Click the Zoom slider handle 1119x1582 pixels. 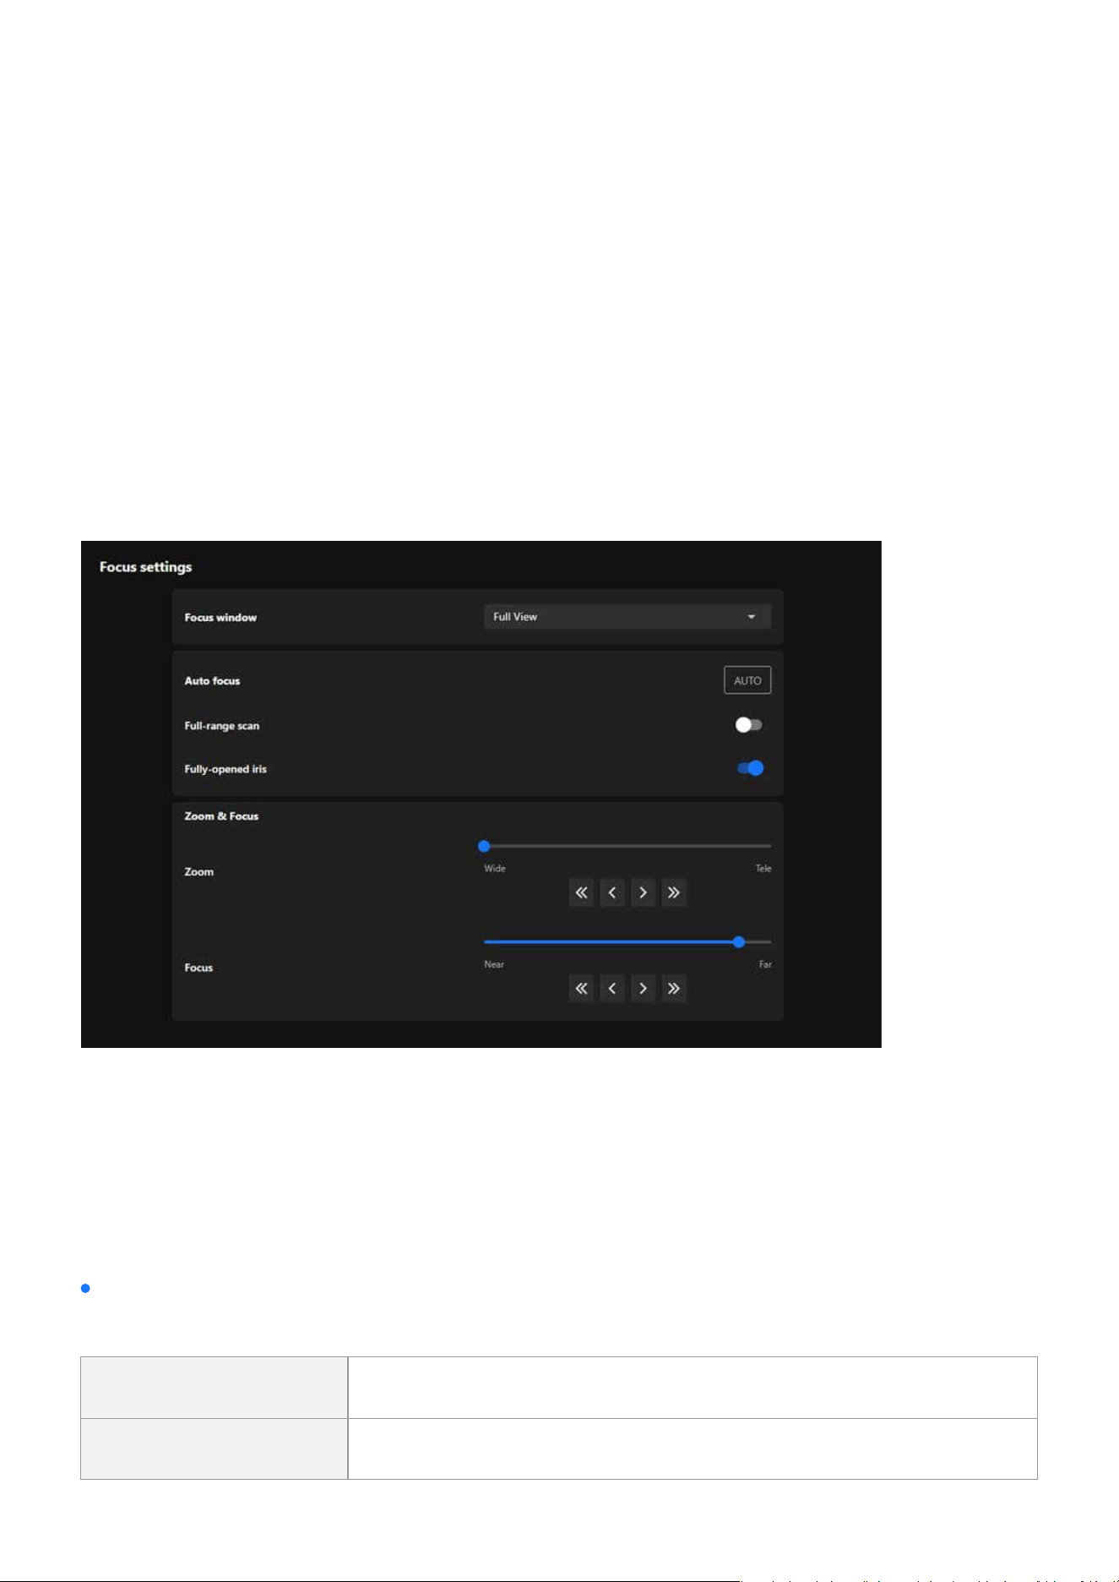pos(484,846)
